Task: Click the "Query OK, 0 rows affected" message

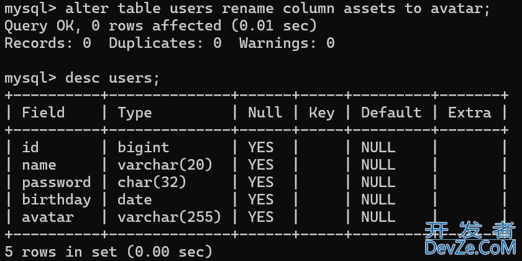Action: [112, 26]
